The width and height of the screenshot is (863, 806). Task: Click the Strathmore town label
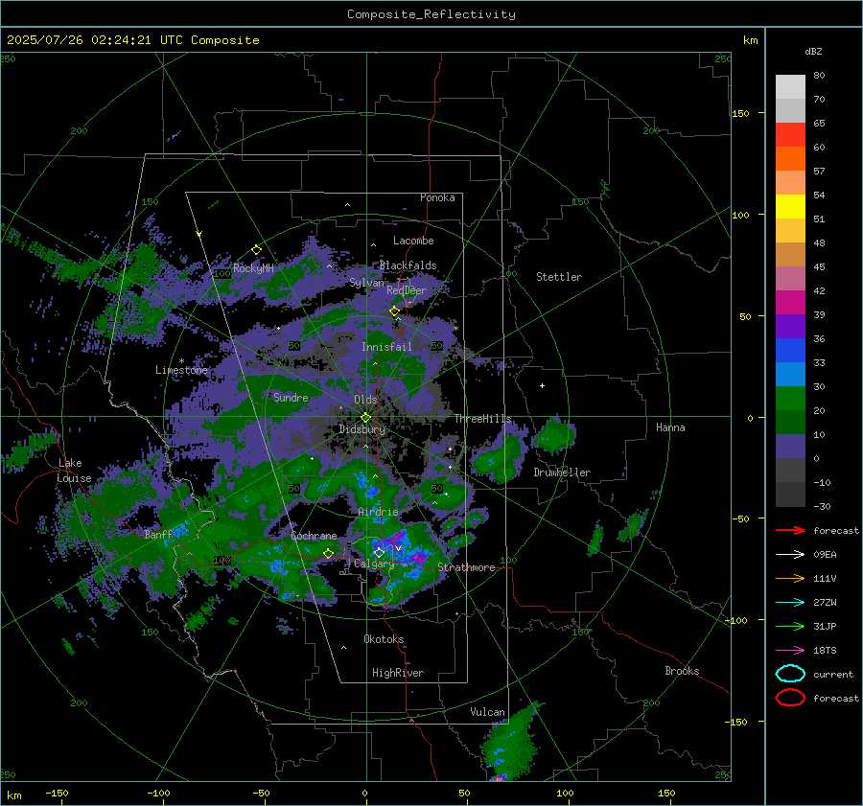[466, 567]
